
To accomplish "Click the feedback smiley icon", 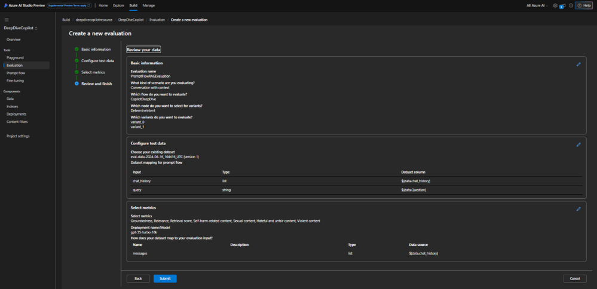I will coord(571,5).
